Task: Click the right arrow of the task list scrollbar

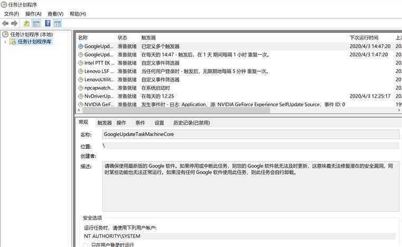Action: click(399, 110)
